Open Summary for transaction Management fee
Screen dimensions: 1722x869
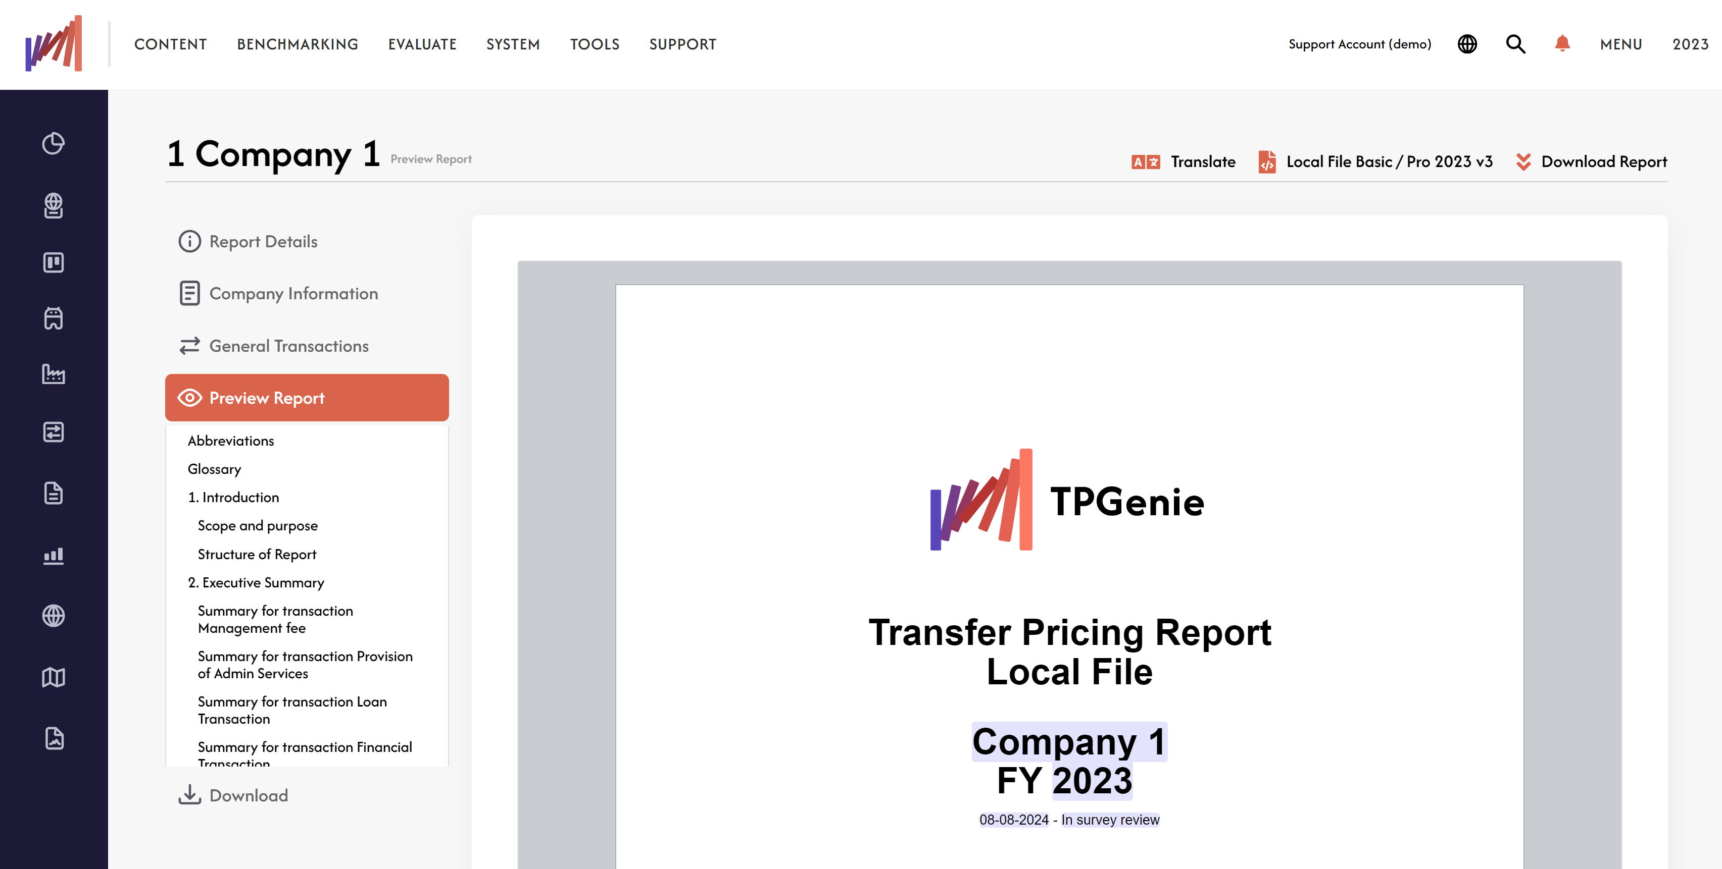pyautogui.click(x=275, y=619)
